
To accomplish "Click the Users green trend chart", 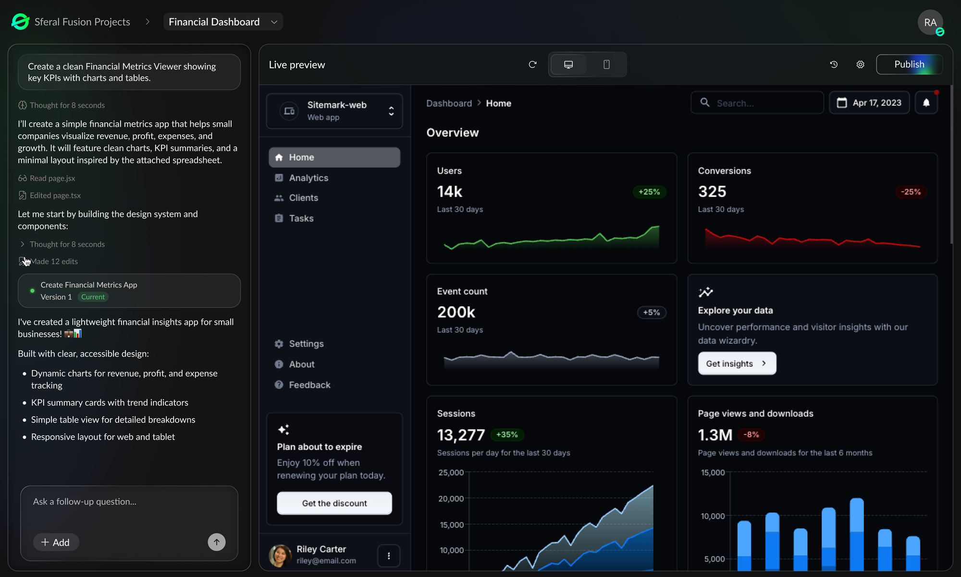I will click(552, 237).
